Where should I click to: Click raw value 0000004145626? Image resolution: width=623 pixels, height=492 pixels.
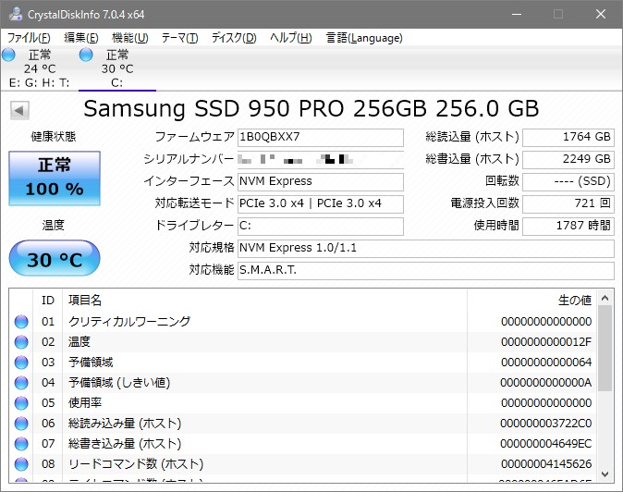coord(546,463)
